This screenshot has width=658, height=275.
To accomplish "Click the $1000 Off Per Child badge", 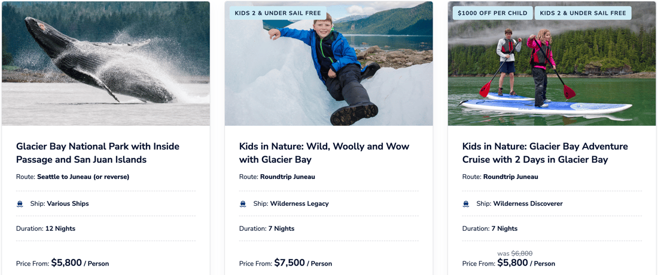I will (492, 13).
